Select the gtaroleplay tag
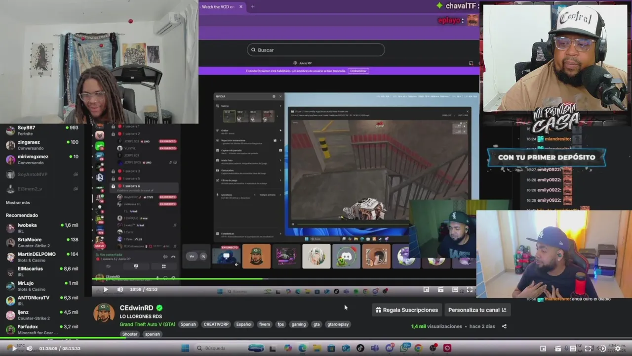 coord(338,324)
